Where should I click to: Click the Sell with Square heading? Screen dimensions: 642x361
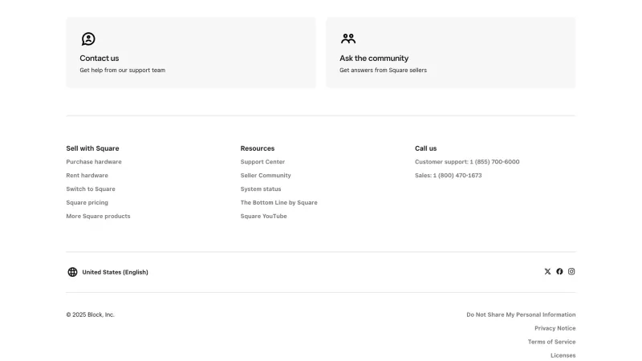92,148
